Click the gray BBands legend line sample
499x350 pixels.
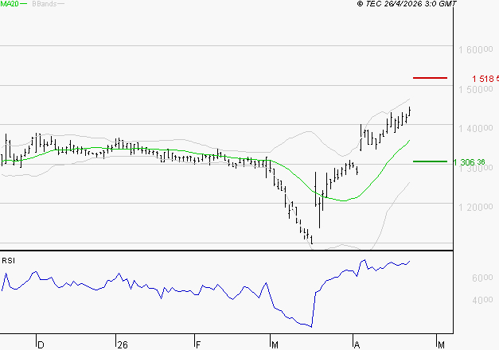click(60, 4)
